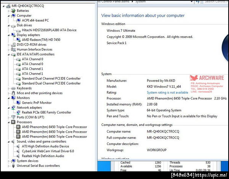Screen dimensions: 229x179
Task: Click the DVD/CD-ROM drives icon
Action: pos(13,45)
